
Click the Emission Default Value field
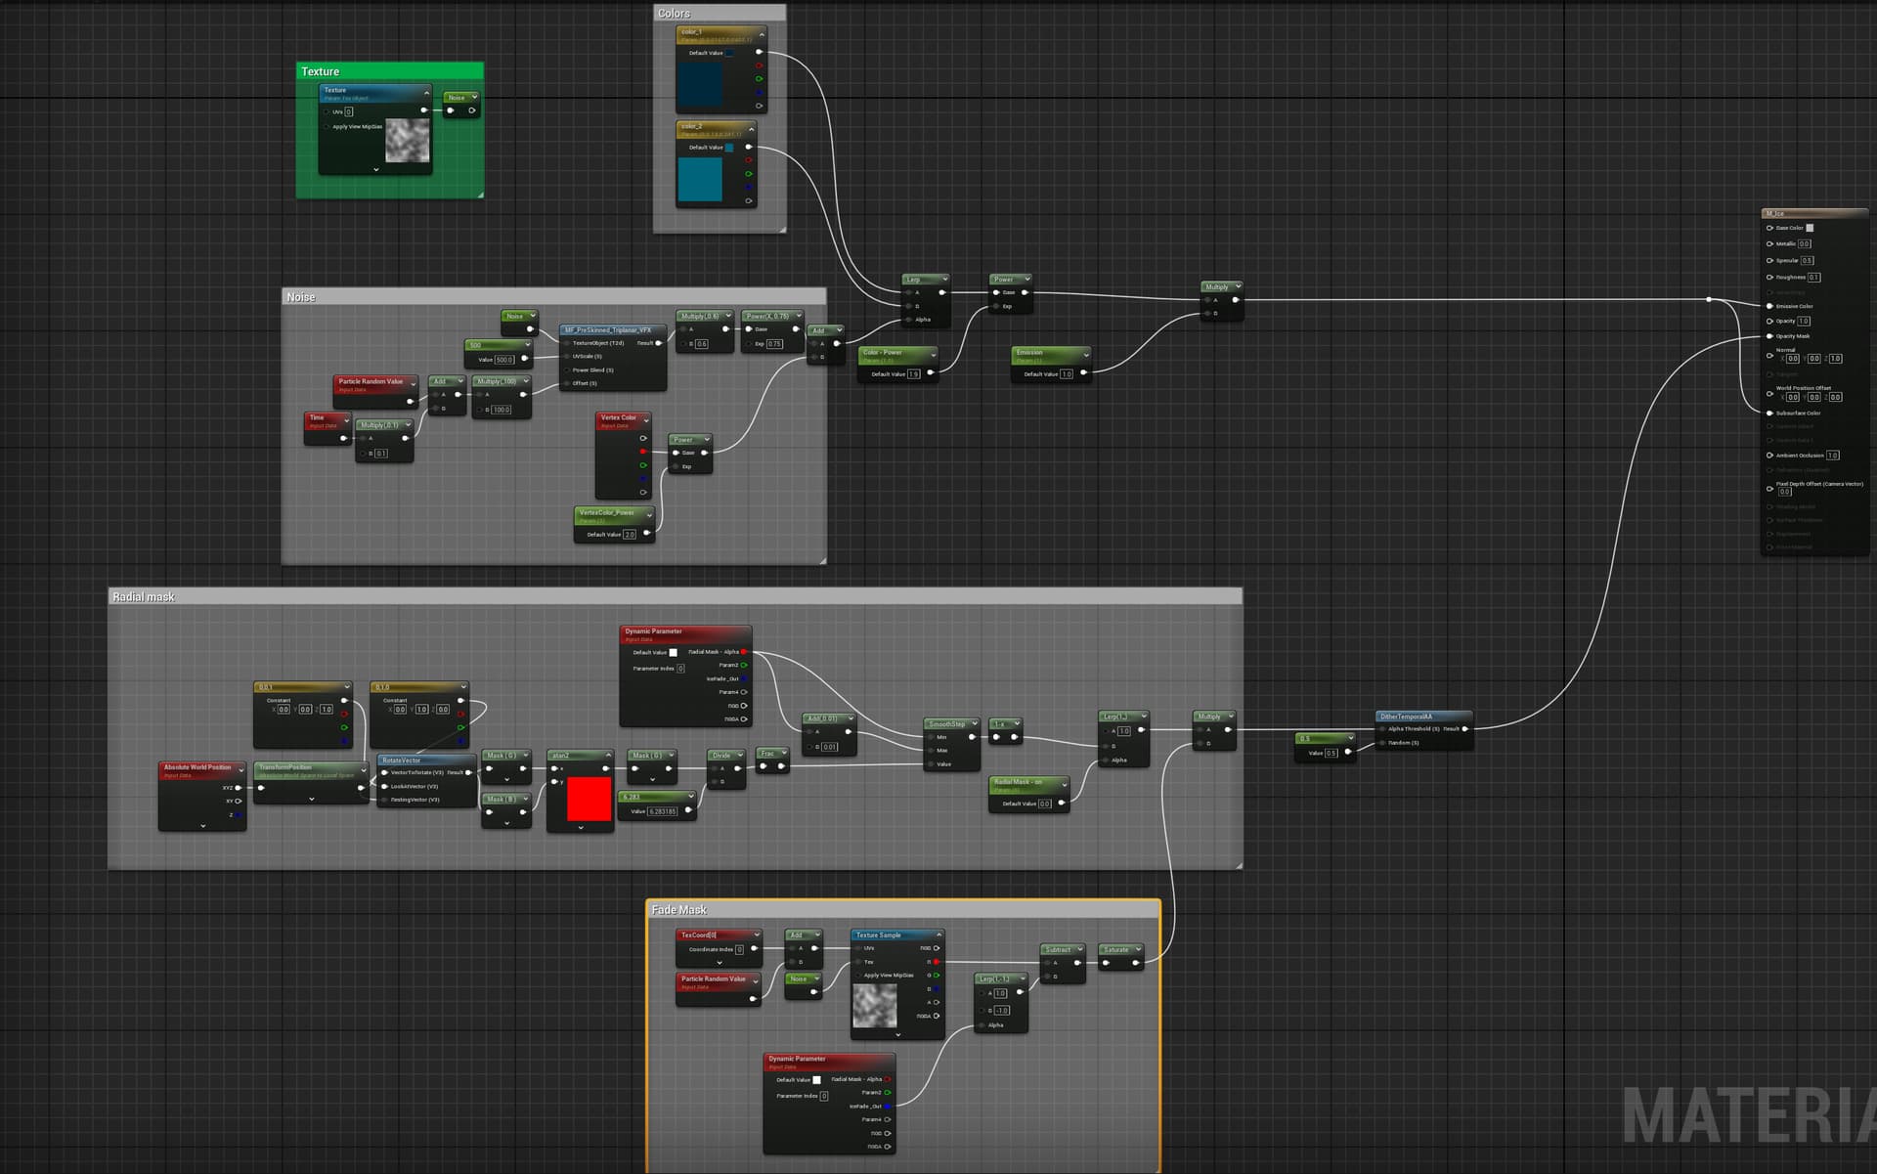1067,373
